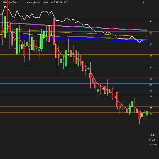
Task: Click the munafasutra.tbrjar.com BSE 531982 label
Action: coord(47,2)
